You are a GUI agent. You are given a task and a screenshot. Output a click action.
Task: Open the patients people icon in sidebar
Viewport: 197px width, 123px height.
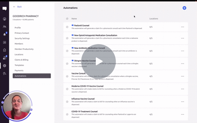pos(4,27)
